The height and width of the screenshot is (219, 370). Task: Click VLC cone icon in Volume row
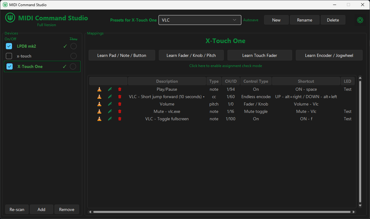[99, 104]
